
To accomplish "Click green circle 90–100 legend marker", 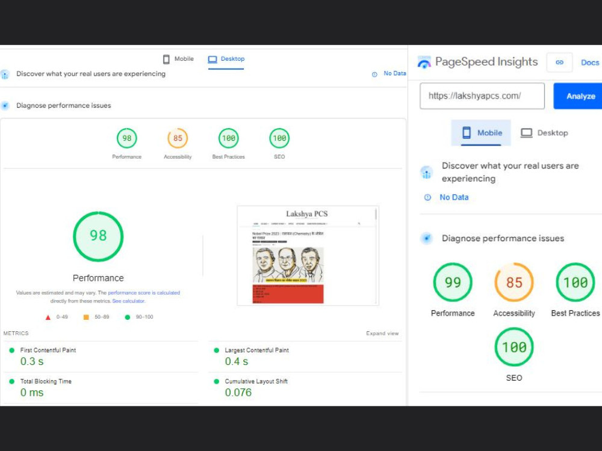I will pyautogui.click(x=128, y=317).
